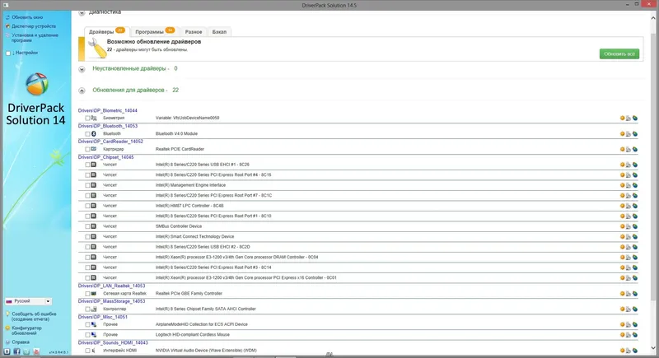
Task: Check the Intel Management Engine Interface checkbox
Action: click(87, 185)
